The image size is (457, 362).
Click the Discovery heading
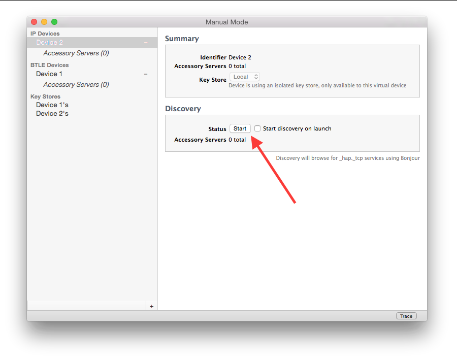tap(183, 109)
